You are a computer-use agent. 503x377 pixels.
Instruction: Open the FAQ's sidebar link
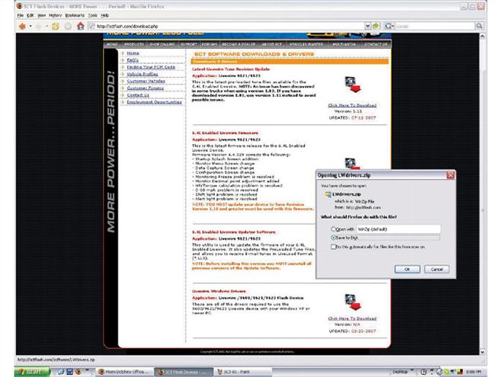[x=133, y=60]
